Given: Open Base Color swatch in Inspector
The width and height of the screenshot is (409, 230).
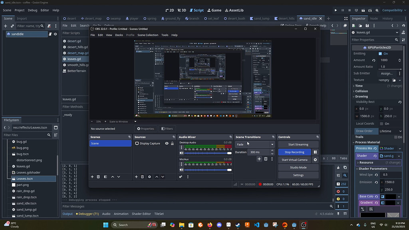Looking at the screenshot, I should click(391, 196).
